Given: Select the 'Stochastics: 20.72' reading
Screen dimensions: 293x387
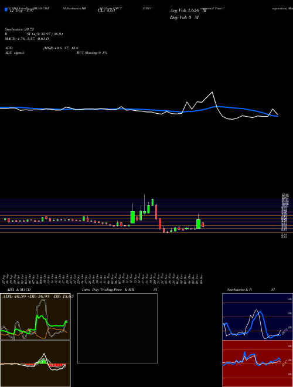Looking at the screenshot, I should tap(19, 29).
